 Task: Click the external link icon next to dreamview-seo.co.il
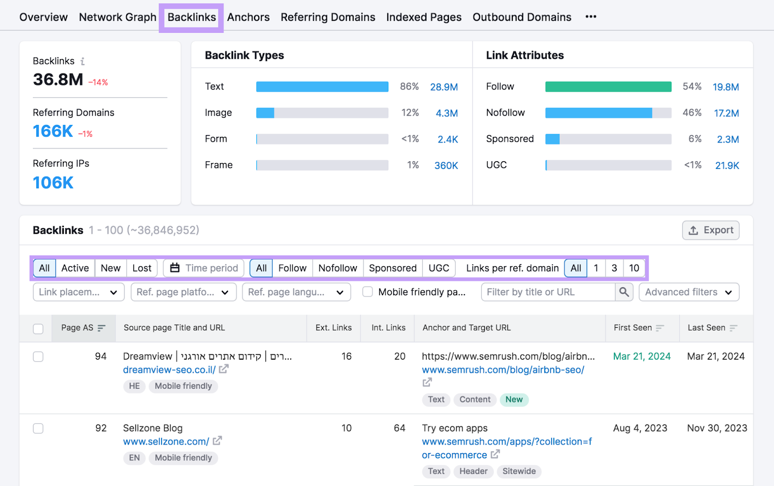223,369
